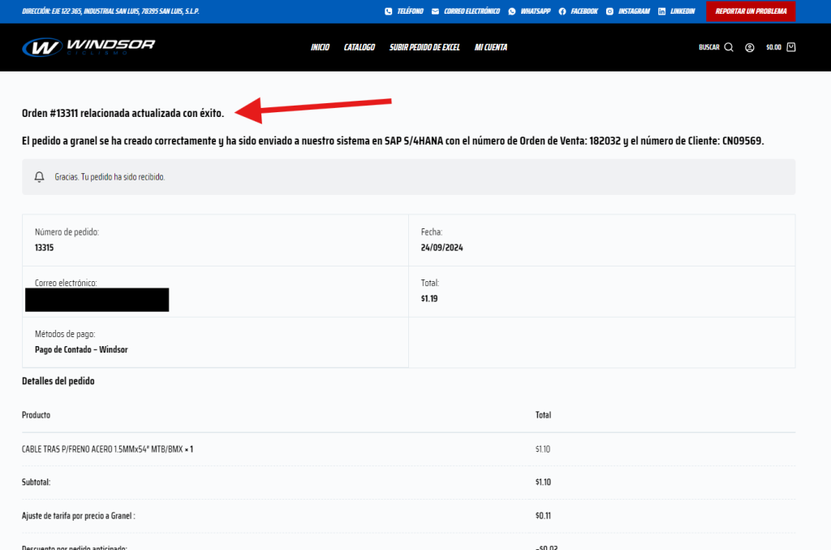This screenshot has height=550, width=831.
Task: Click the envelope icon for Correo Electrónico
Action: tap(436, 11)
